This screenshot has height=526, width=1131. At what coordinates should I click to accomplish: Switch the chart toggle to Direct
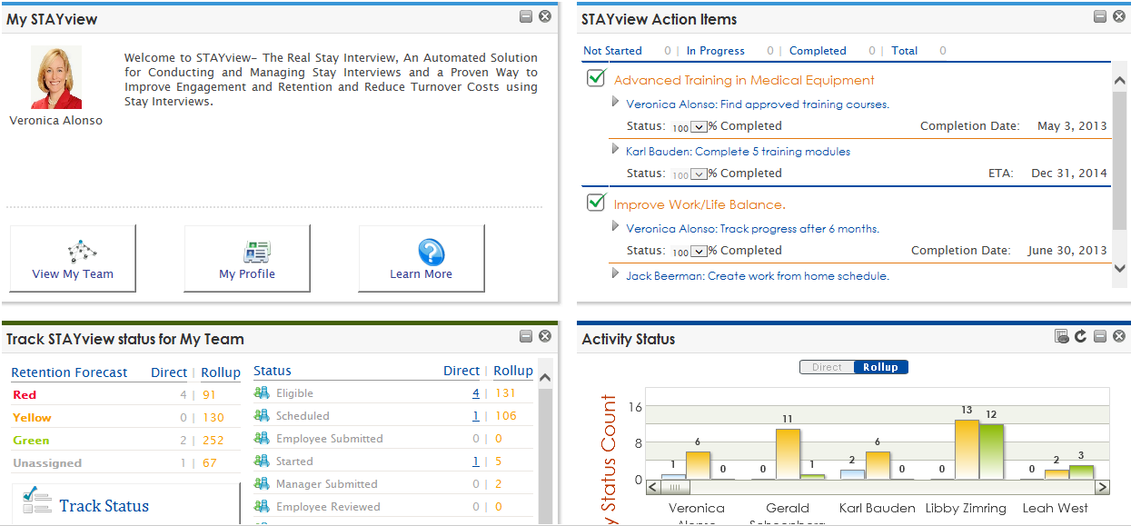pyautogui.click(x=827, y=367)
